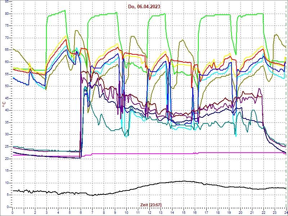Viewport: 288px width, 216px height.
Task: Click hour 18 label on time axis
Action: click(217, 213)
